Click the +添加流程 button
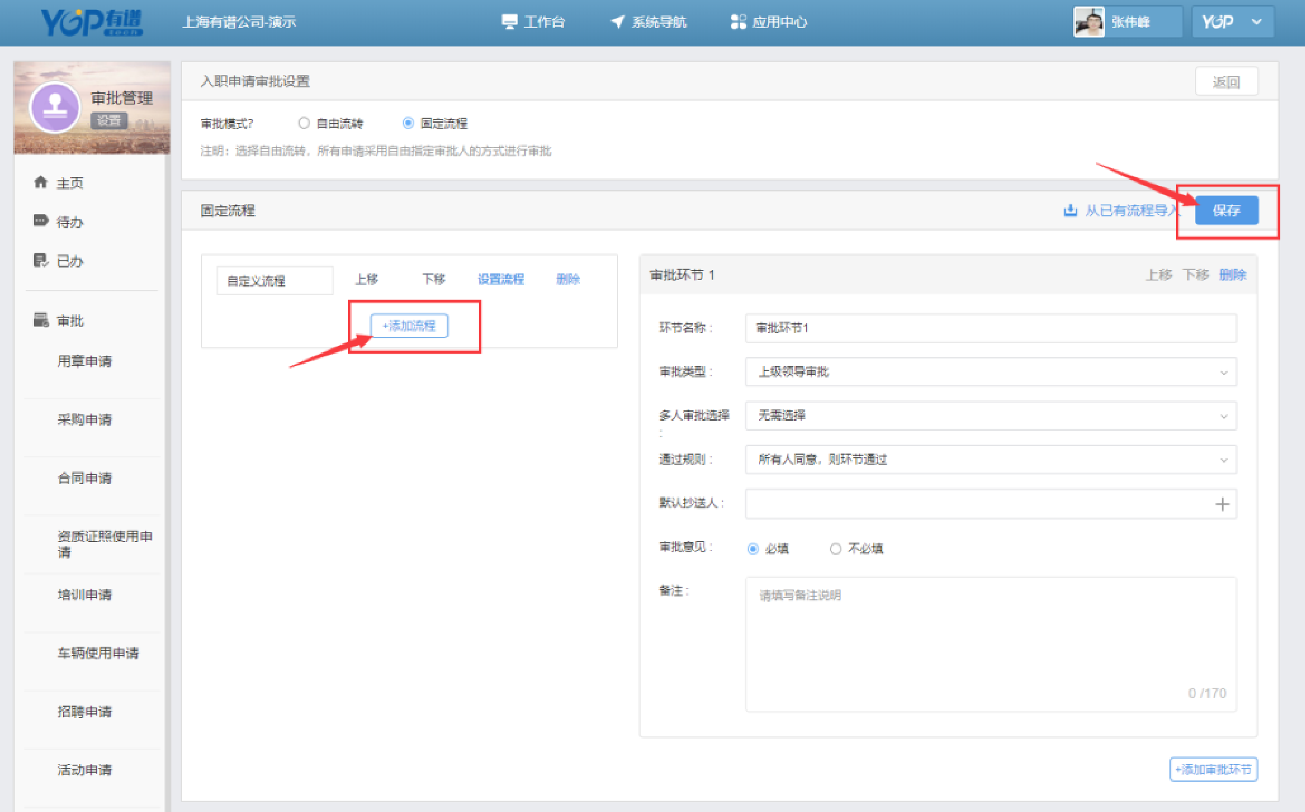This screenshot has width=1305, height=812. [x=409, y=326]
